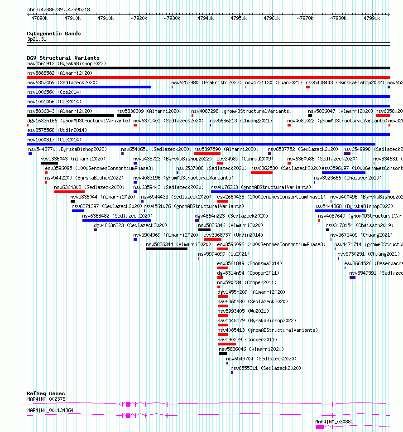
Task: Open the MAP4|NM_001134364 gene label
Action: (50, 410)
